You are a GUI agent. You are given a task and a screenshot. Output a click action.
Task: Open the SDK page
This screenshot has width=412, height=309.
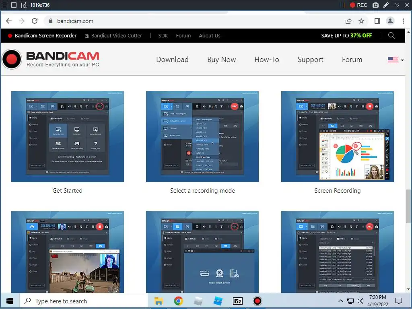click(163, 36)
